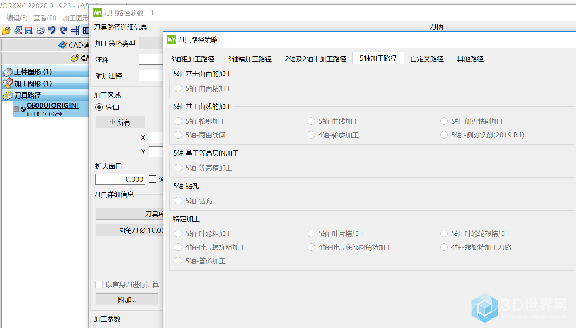Click the 附加... button
Screen dimensions: 576x328
pyautogui.click(x=127, y=300)
